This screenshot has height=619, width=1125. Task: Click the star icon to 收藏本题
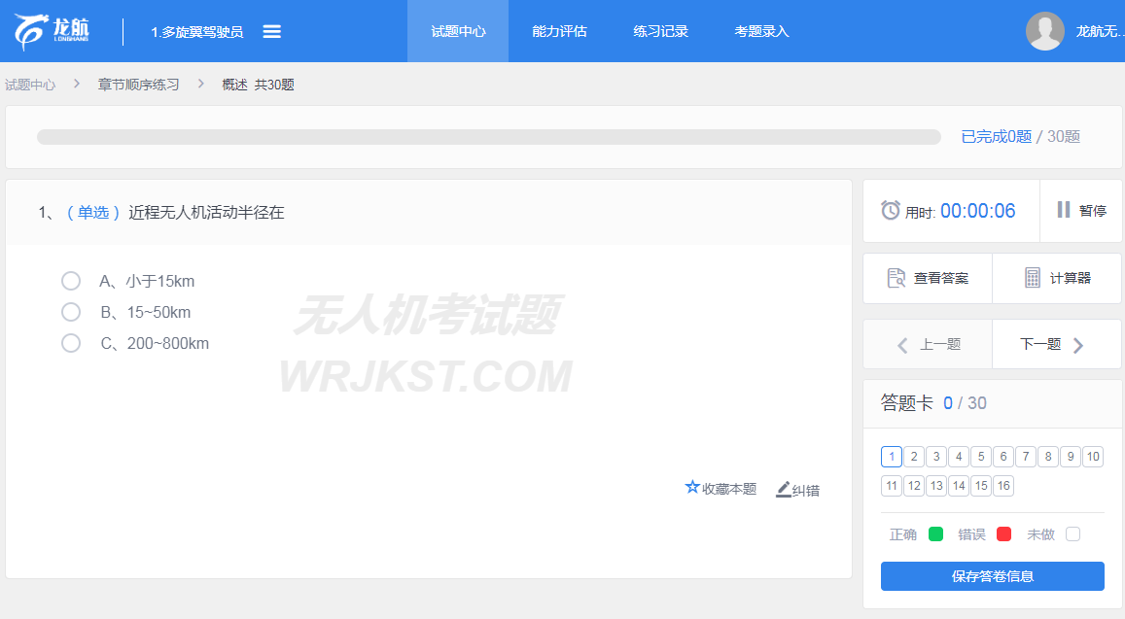pos(692,487)
